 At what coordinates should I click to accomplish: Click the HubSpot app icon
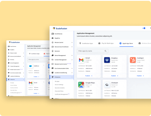(133, 60)
